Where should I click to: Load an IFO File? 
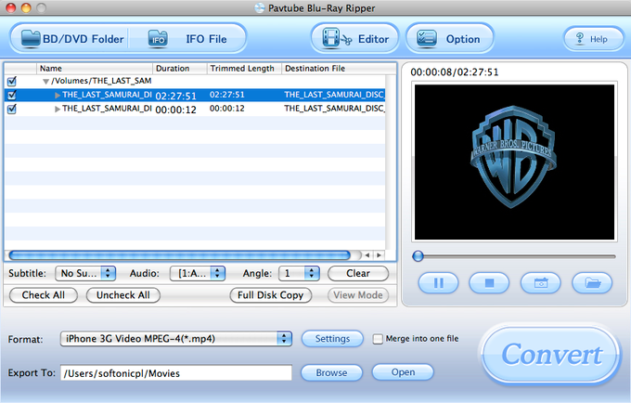click(x=187, y=39)
